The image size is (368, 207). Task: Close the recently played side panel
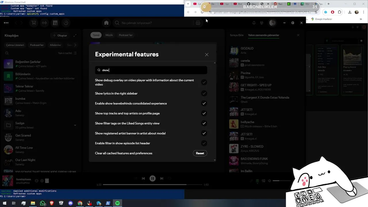click(x=298, y=35)
